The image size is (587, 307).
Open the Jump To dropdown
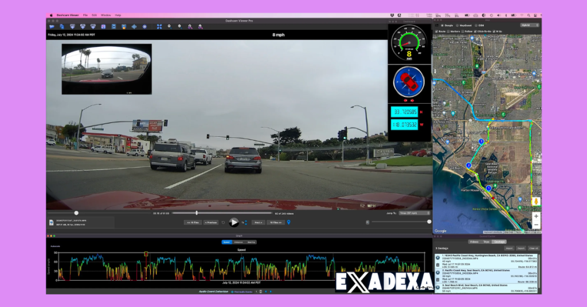tap(414, 213)
